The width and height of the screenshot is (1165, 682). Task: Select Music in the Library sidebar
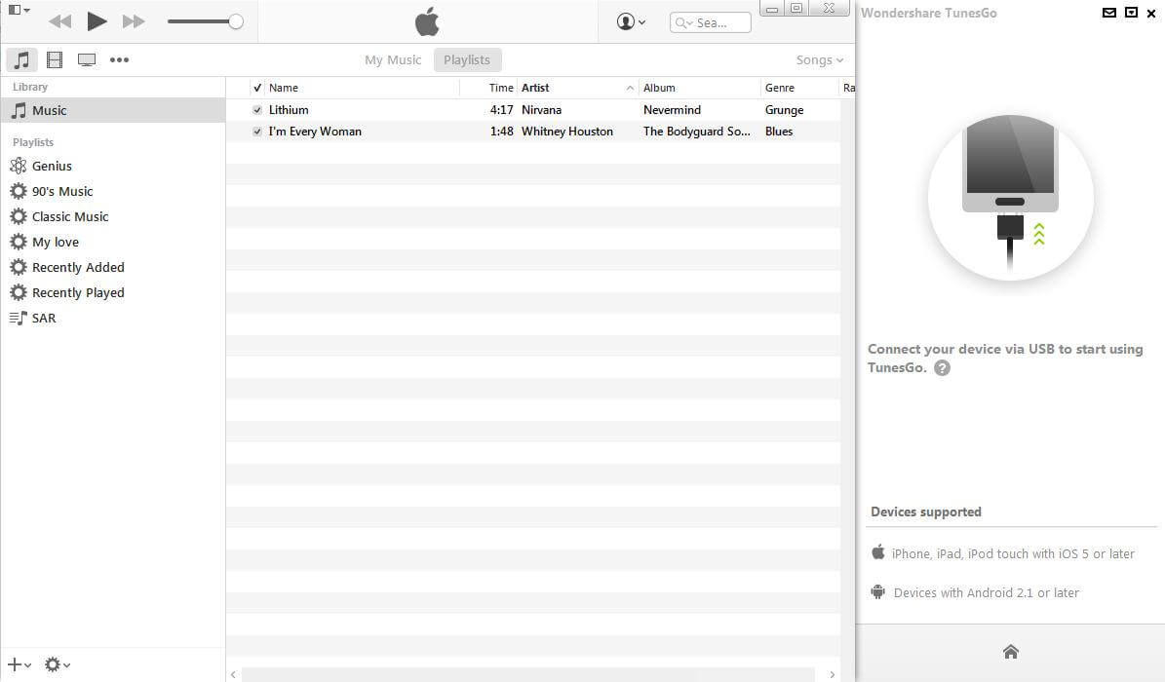[113, 110]
